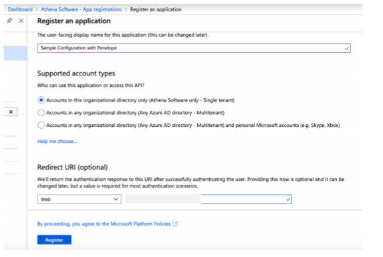Close the Register an application blade

[21, 21]
